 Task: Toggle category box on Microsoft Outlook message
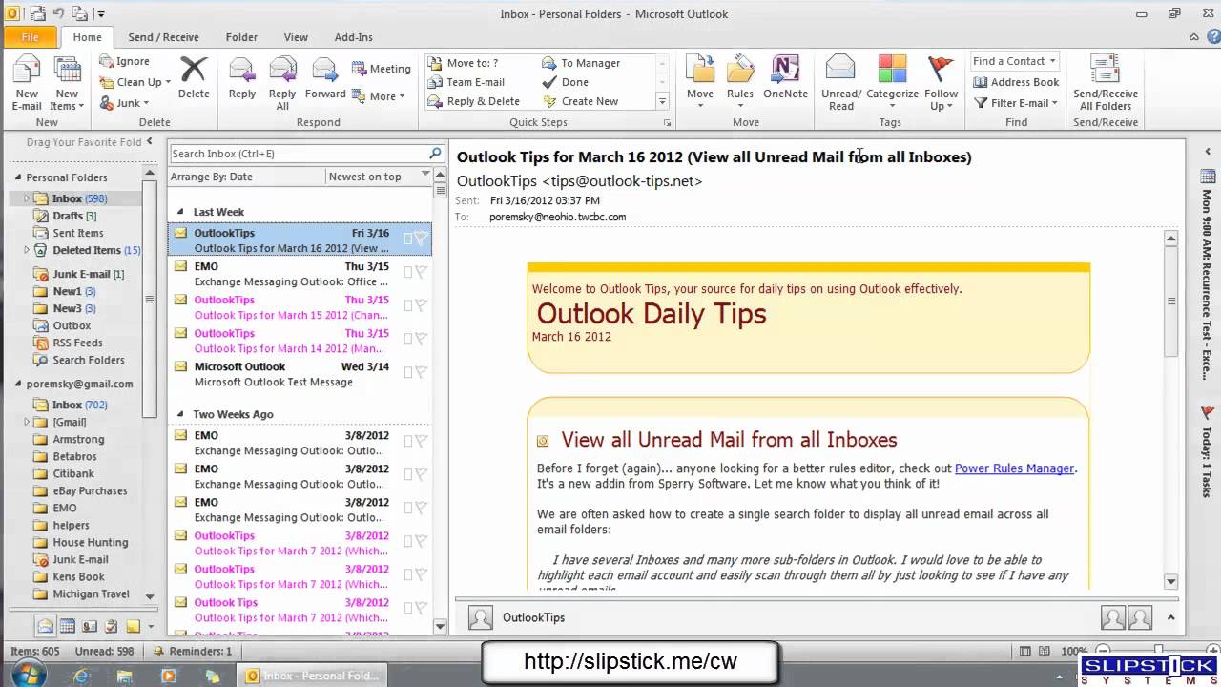point(407,372)
